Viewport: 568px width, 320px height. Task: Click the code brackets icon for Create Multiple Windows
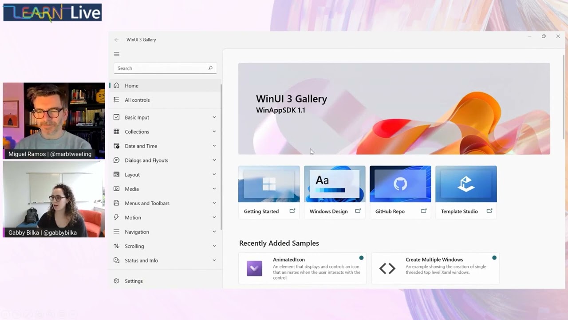(x=387, y=268)
